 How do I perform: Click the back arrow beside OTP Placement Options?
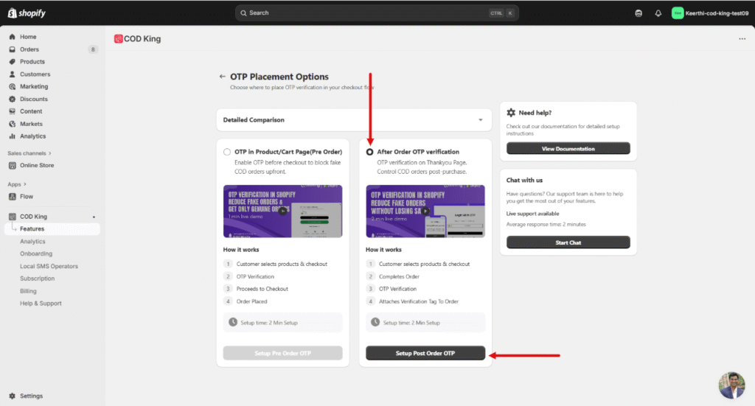tap(222, 77)
